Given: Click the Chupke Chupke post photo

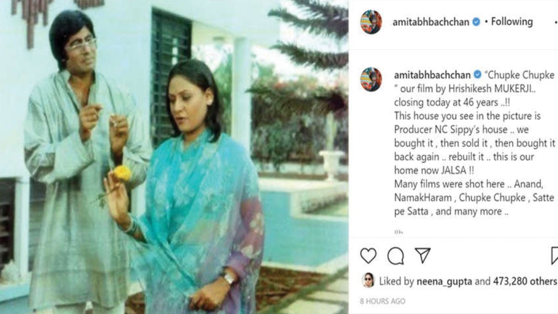Looking at the screenshot, I should click(x=174, y=157).
